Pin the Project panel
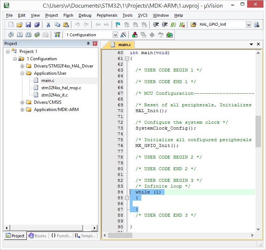266x250 pixels. (x=88, y=44)
